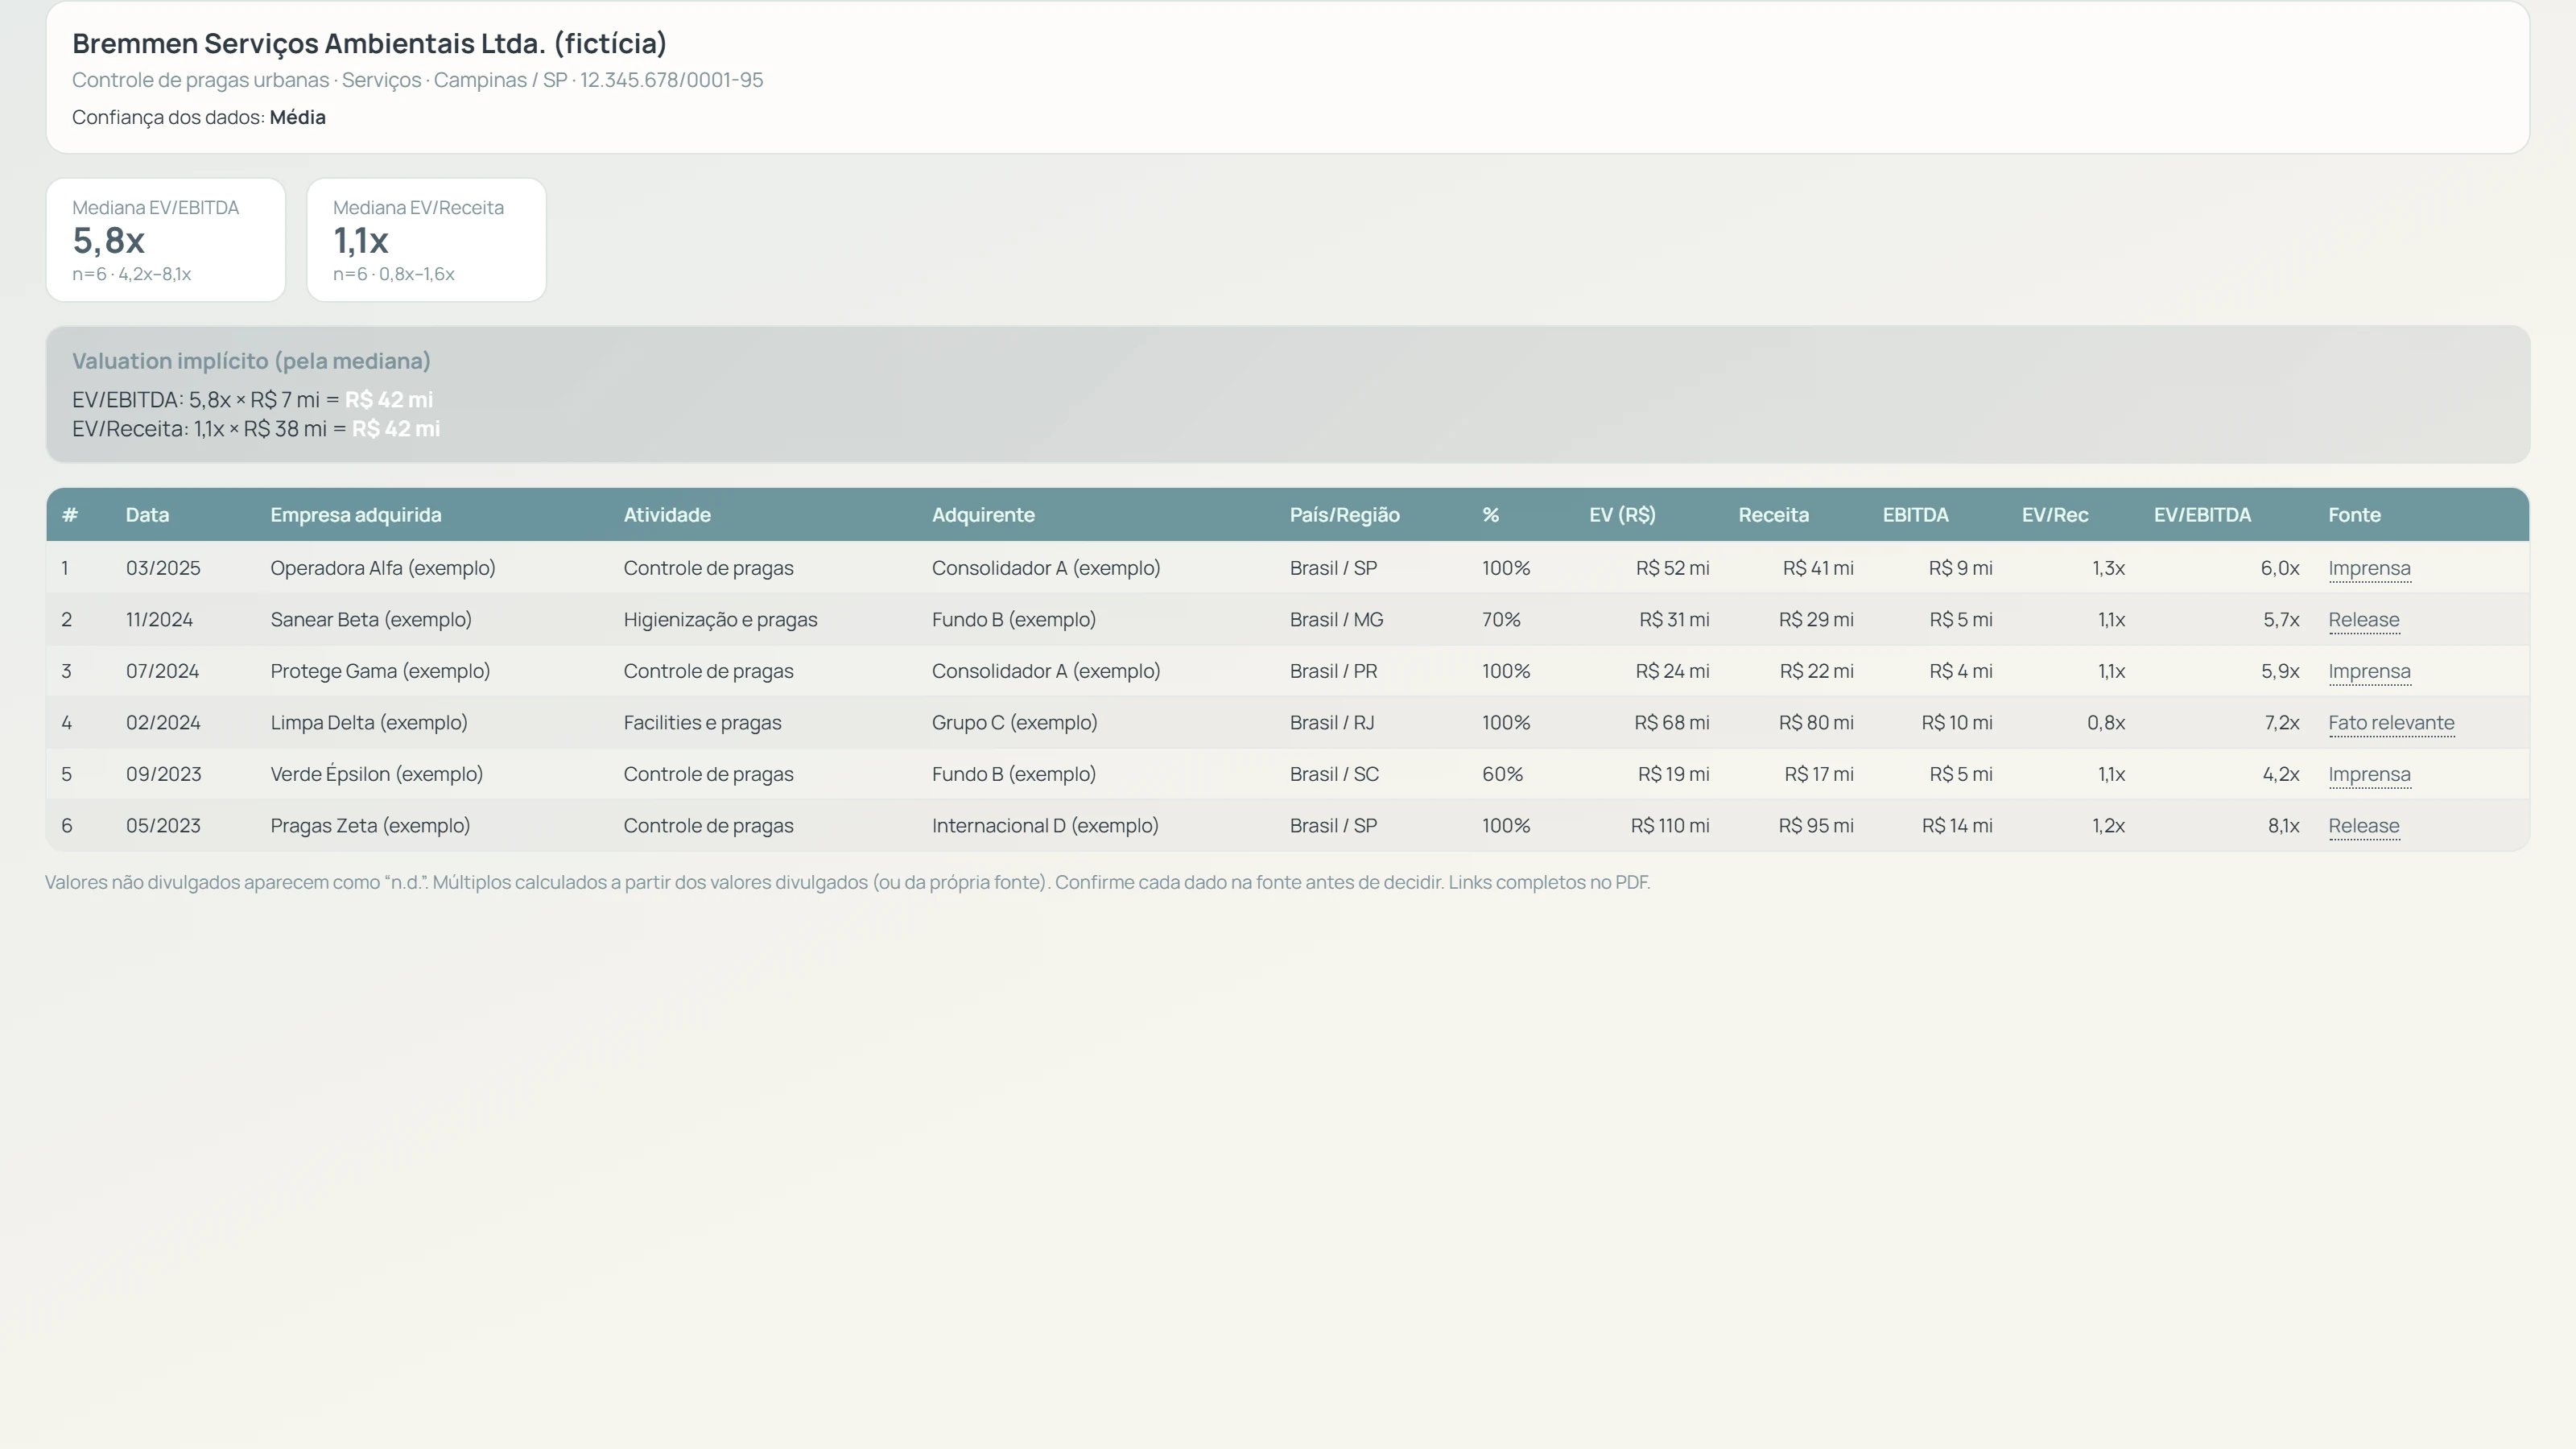Select the Limpa Delta (exemplo) cell
The height and width of the screenshot is (1449, 2576).
[x=369, y=723]
